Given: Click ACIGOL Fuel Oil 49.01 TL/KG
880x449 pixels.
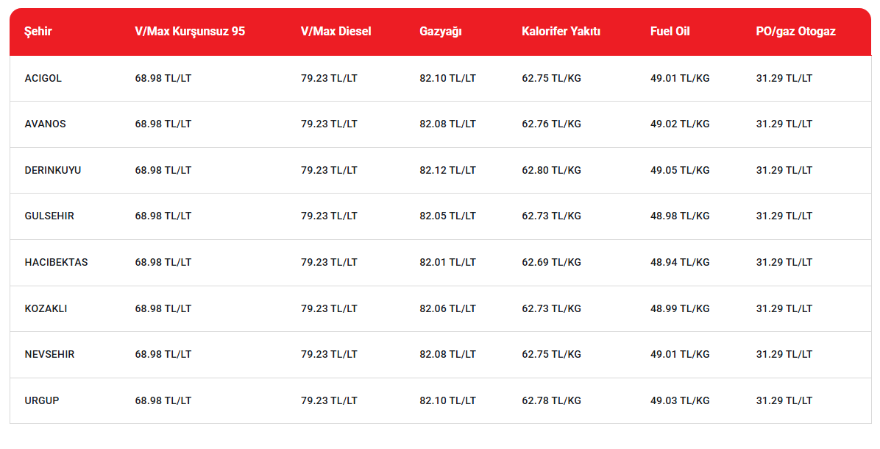Looking at the screenshot, I should [x=680, y=78].
